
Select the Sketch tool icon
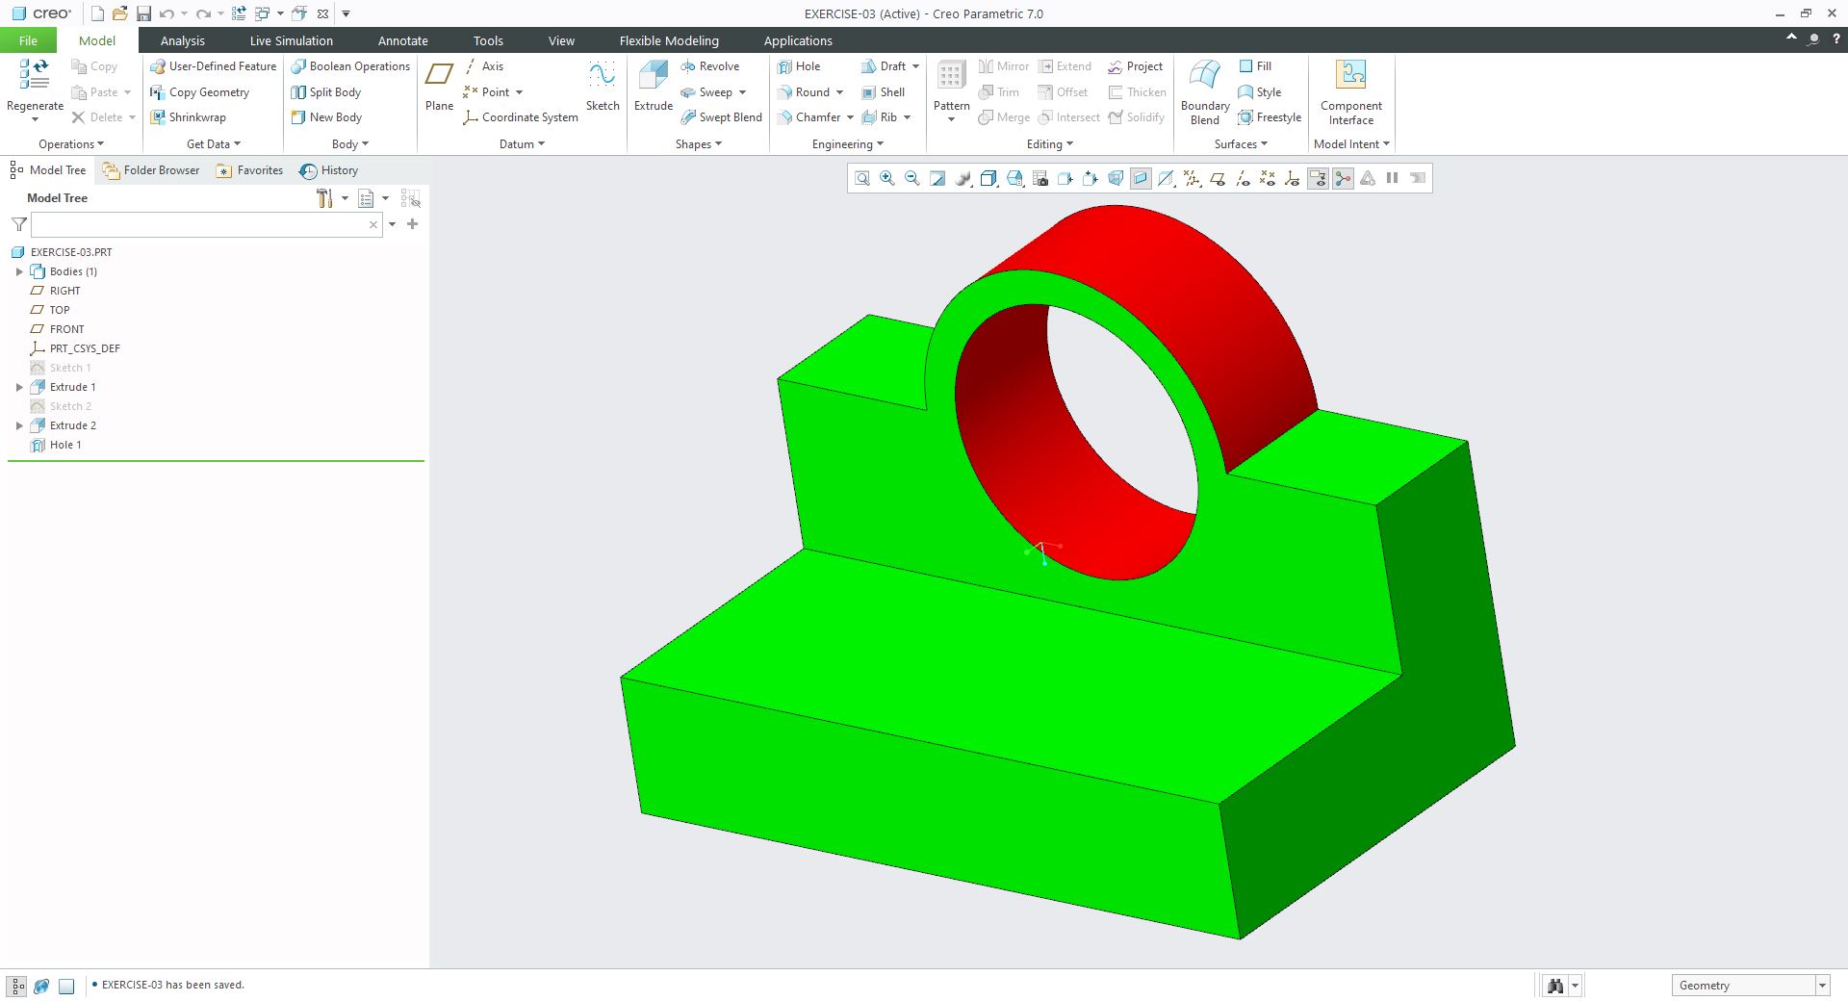coord(603,86)
